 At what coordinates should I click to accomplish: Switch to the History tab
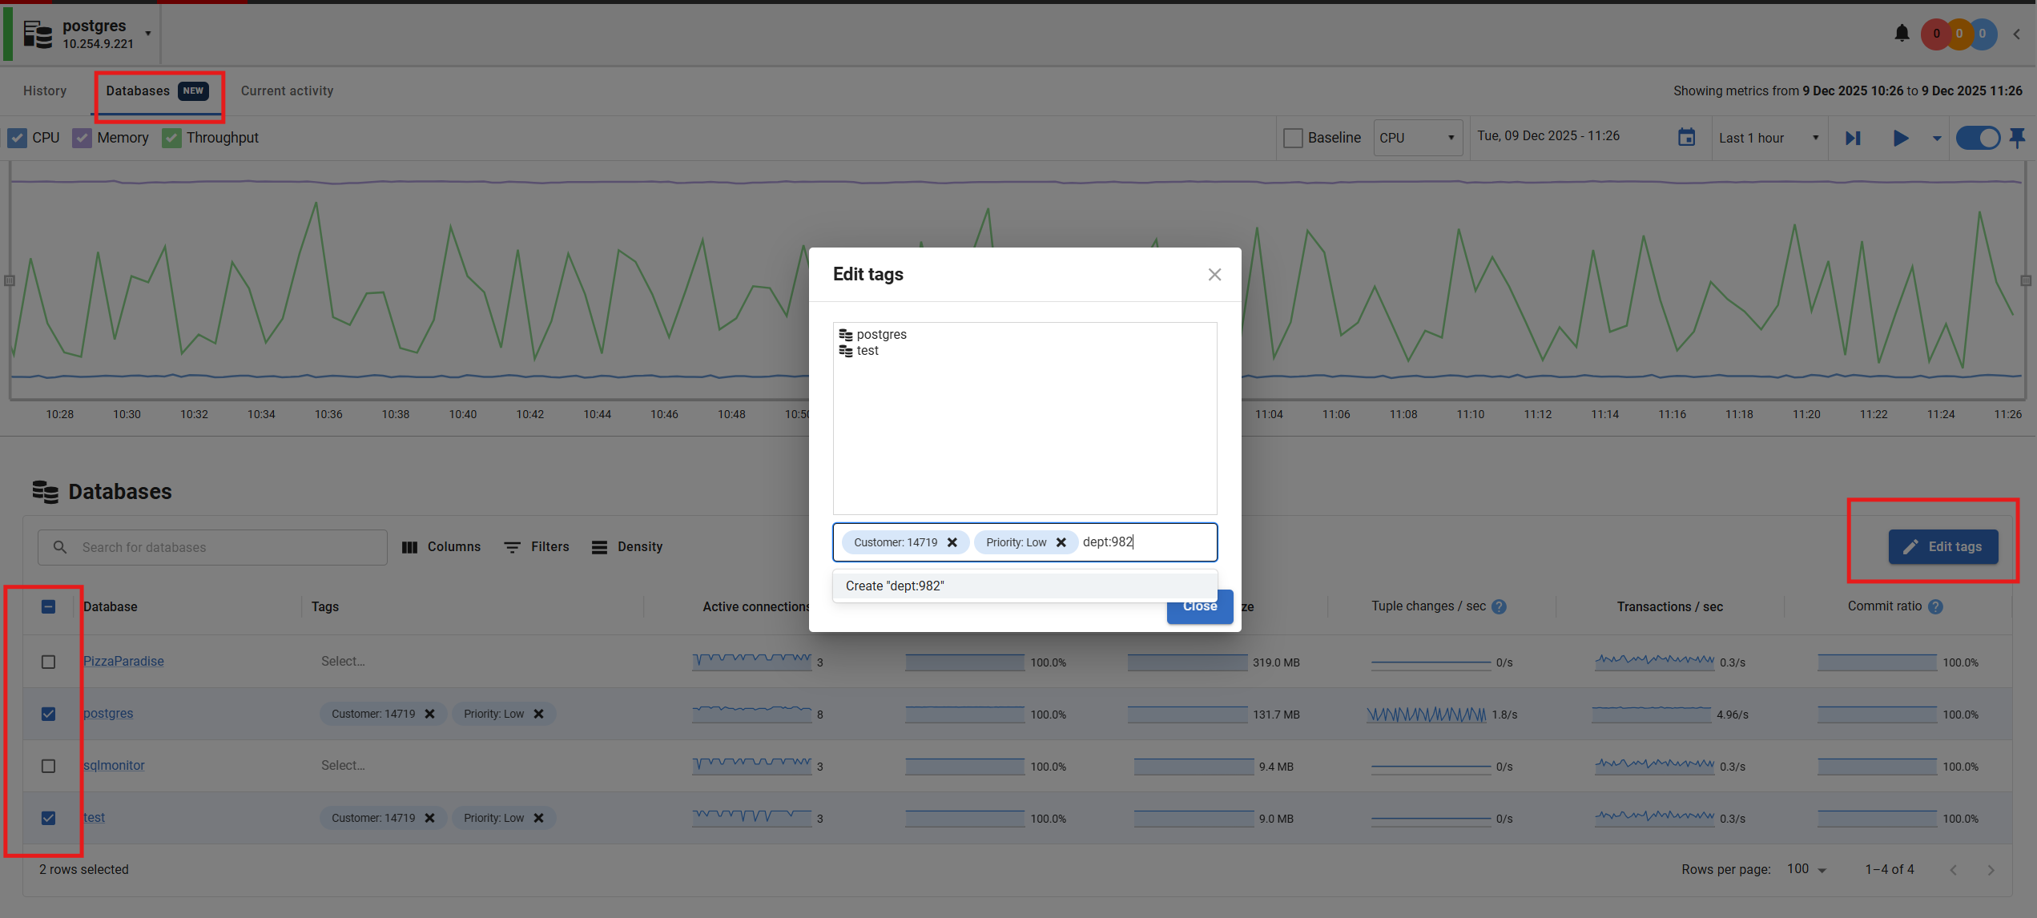pos(44,91)
